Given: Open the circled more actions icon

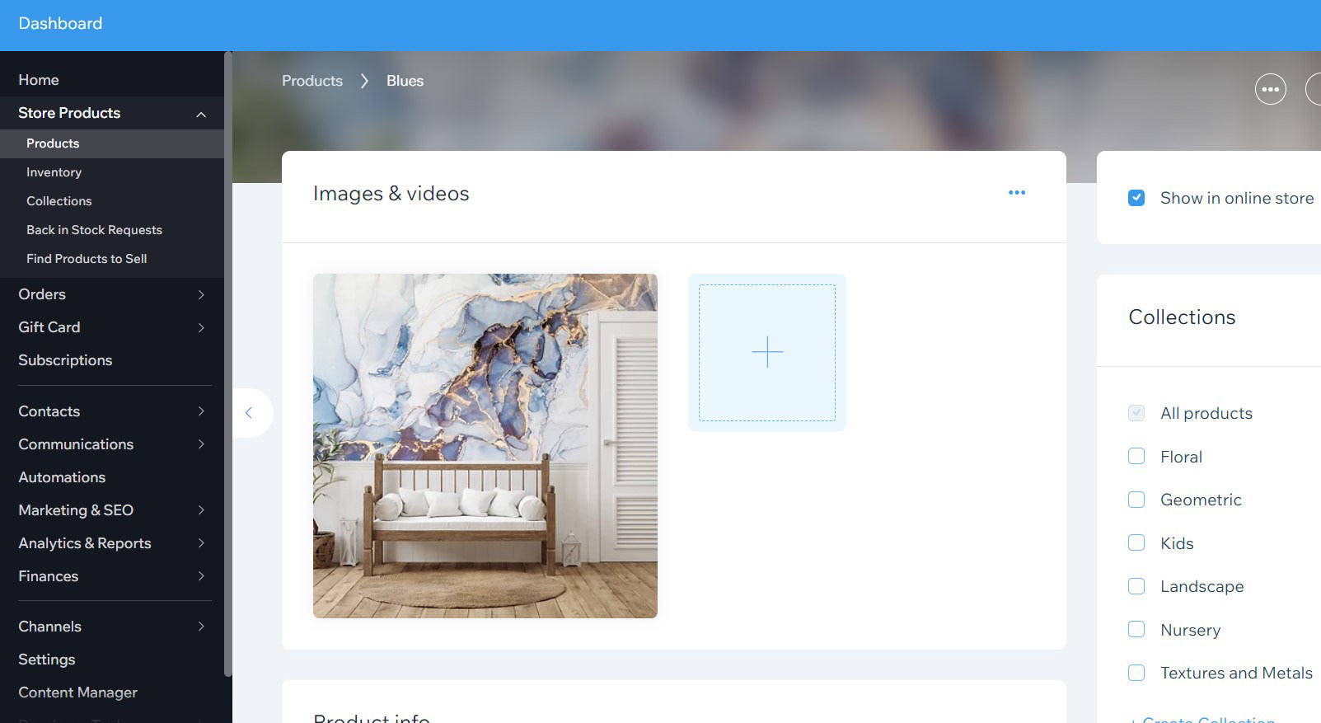Looking at the screenshot, I should (x=1270, y=89).
